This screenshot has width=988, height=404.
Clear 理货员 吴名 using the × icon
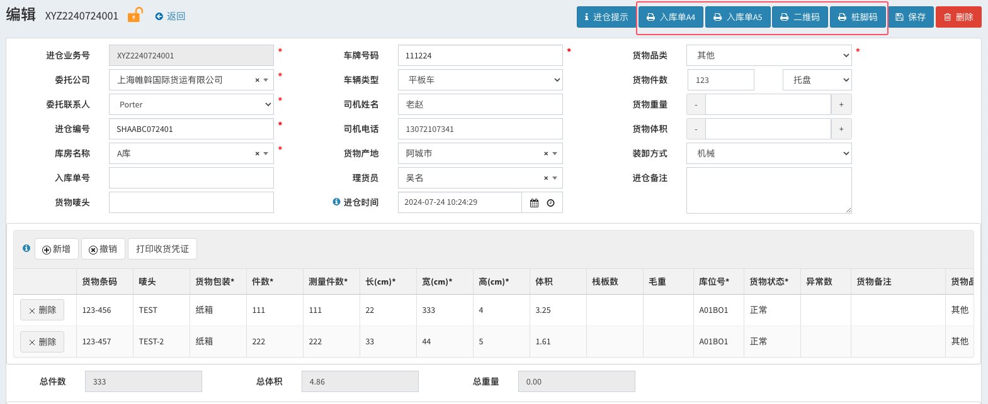[546, 178]
